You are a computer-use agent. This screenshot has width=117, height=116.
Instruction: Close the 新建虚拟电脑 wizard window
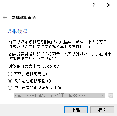click(x=109, y=5)
